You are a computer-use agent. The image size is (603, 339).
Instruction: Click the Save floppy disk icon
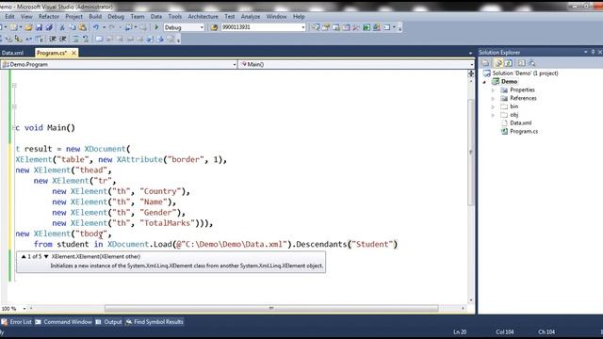pyautogui.click(x=39, y=27)
